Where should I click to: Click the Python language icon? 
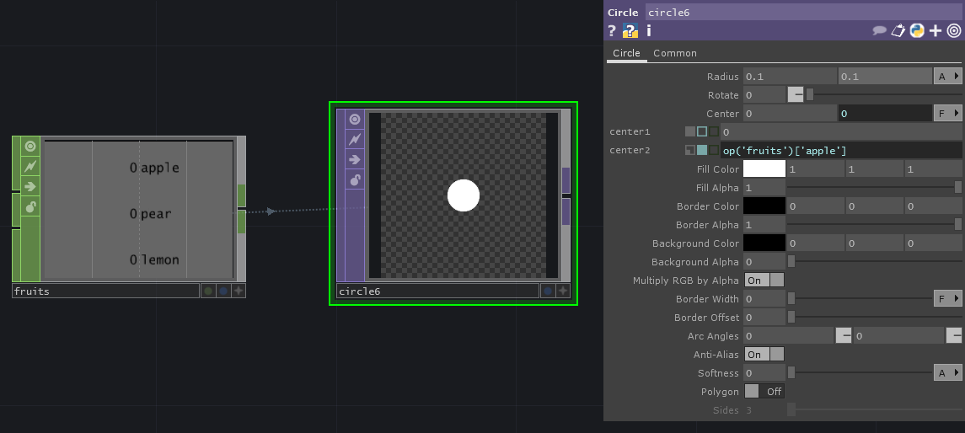point(916,31)
